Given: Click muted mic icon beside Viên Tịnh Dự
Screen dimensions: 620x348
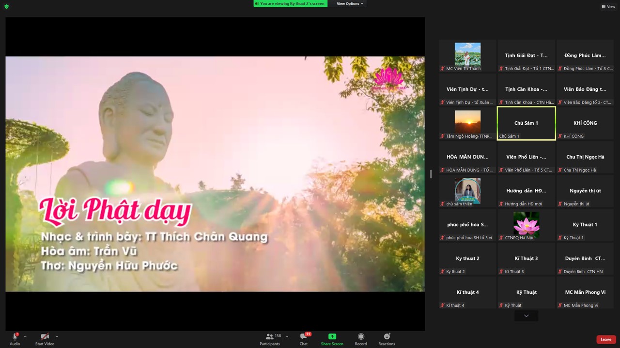Looking at the screenshot, I should tap(443, 102).
